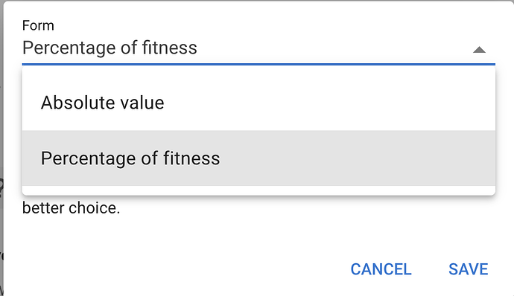Click the highlighted Percentage of fitness entry
The width and height of the screenshot is (514, 296).
[258, 158]
